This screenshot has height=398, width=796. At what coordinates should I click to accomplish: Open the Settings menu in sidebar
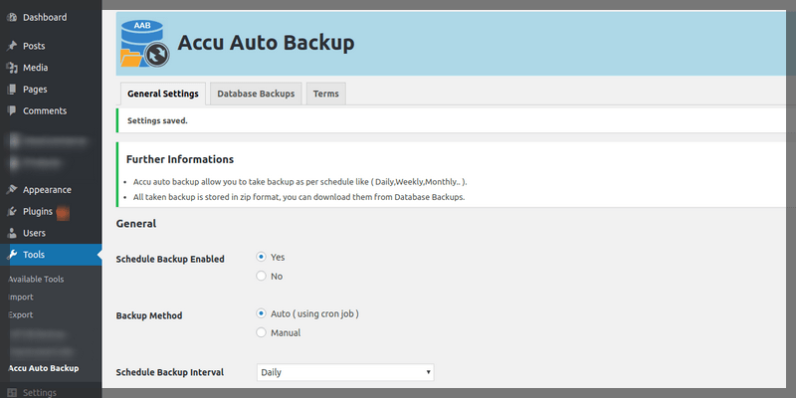[38, 392]
